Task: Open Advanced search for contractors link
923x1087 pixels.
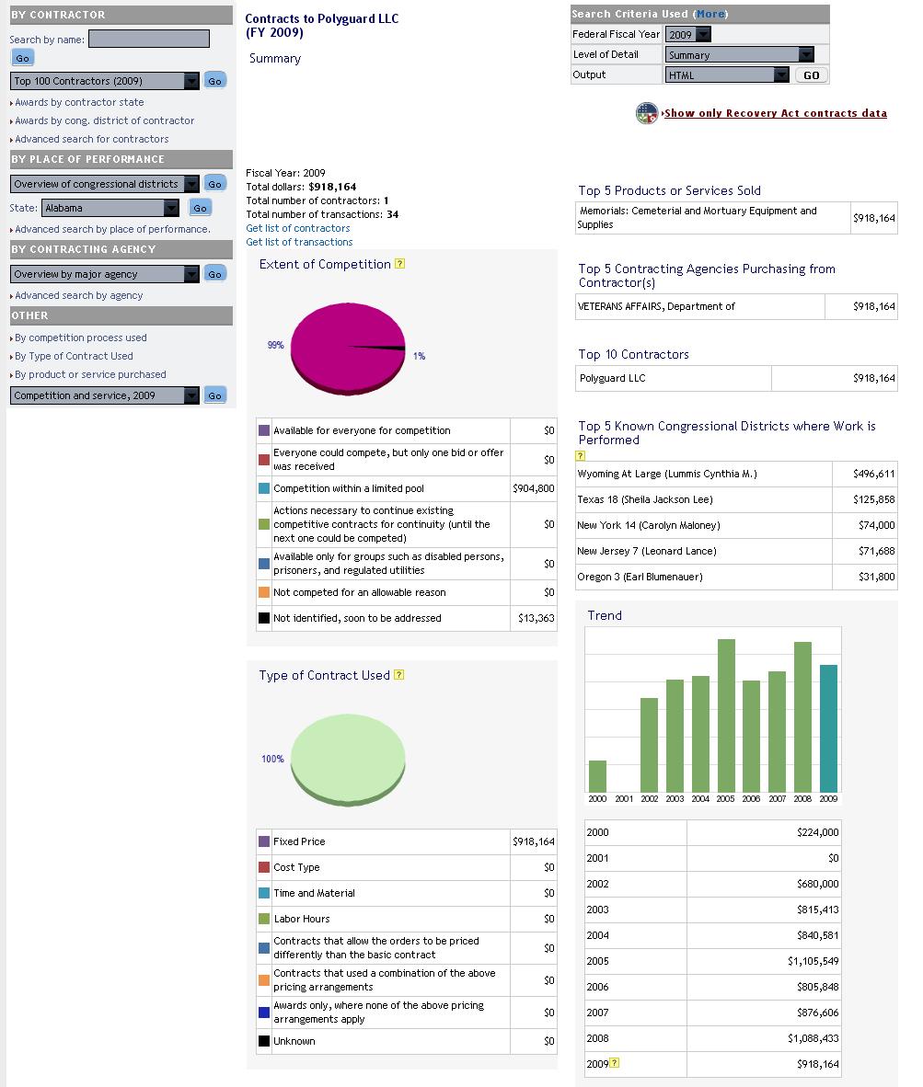Action: (x=91, y=139)
